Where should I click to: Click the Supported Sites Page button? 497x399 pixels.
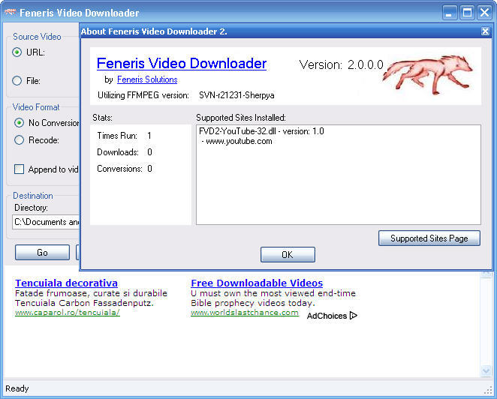coord(429,238)
